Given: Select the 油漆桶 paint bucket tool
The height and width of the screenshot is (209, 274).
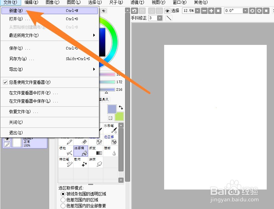Looking at the screenshot, I should coord(81,151).
